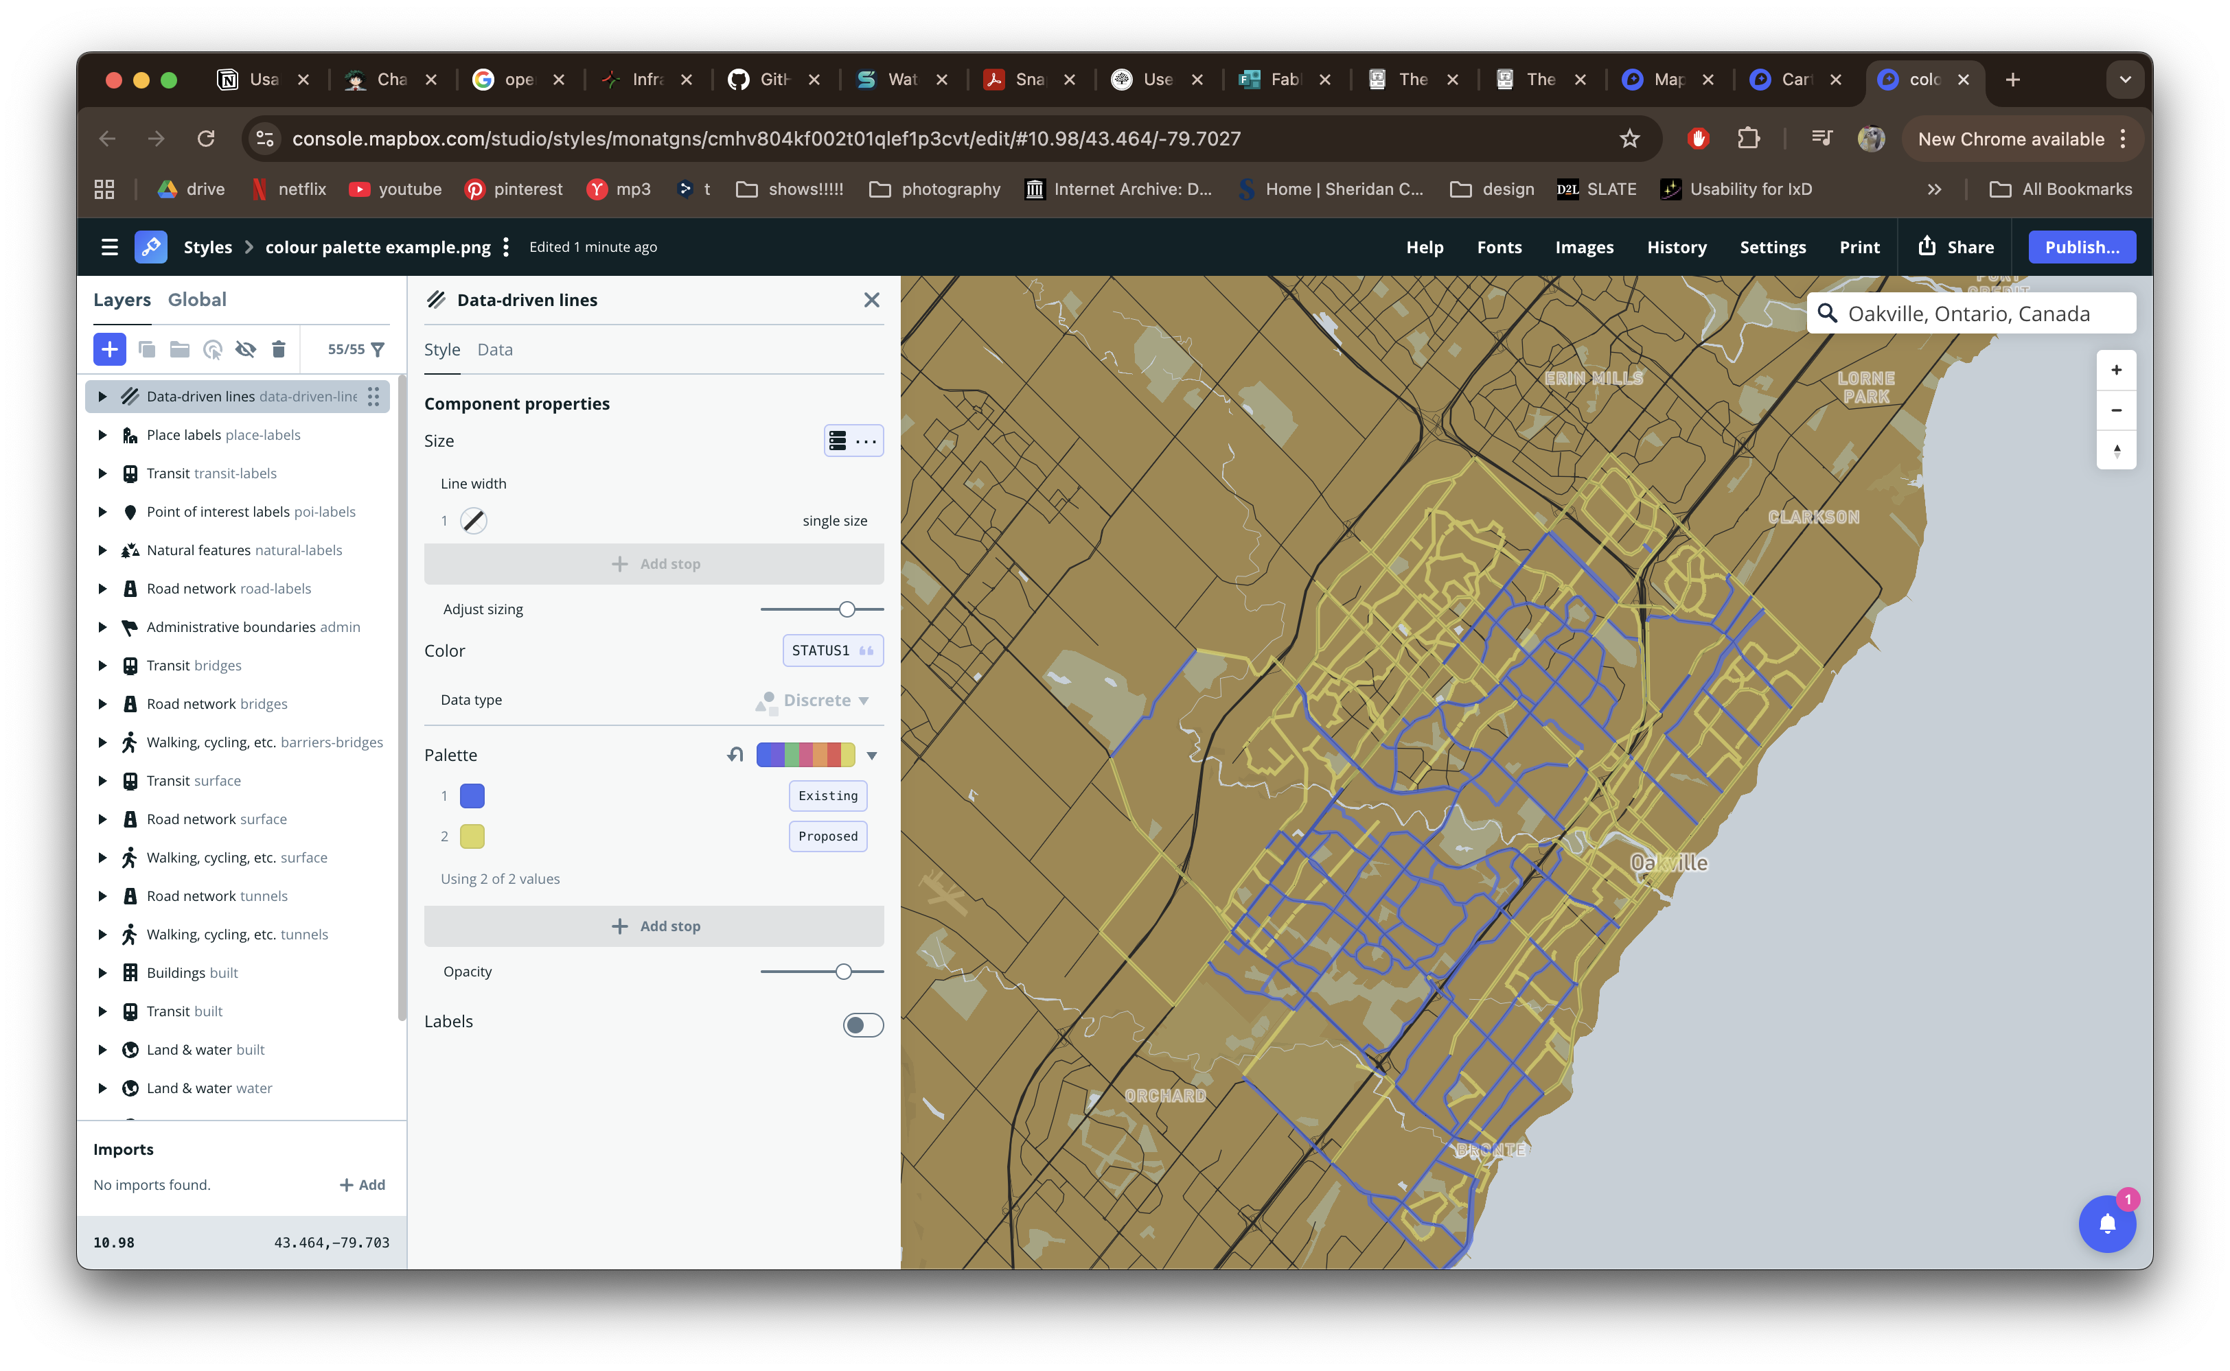This screenshot has width=2230, height=1371.
Task: Hide layers using the eye-slash icon
Action: (x=245, y=349)
